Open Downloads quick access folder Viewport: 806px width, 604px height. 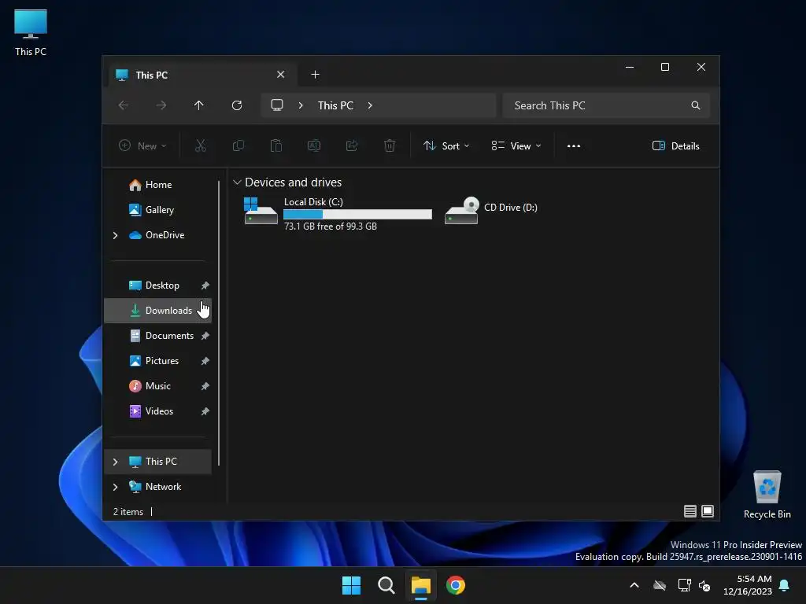[157, 311]
